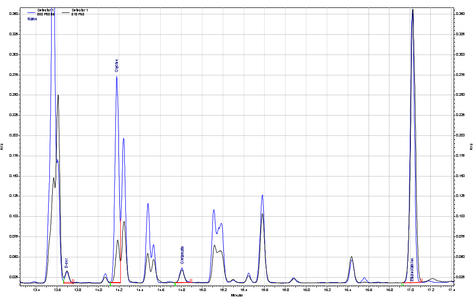Click the green start marker before D-ser

pos(64,282)
